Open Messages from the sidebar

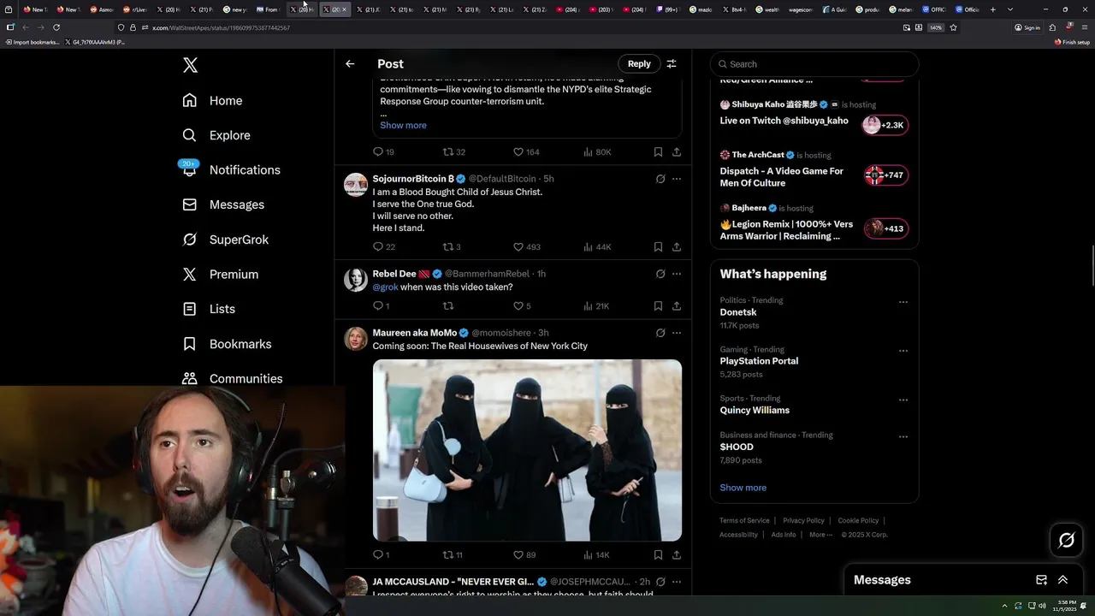tap(223, 204)
